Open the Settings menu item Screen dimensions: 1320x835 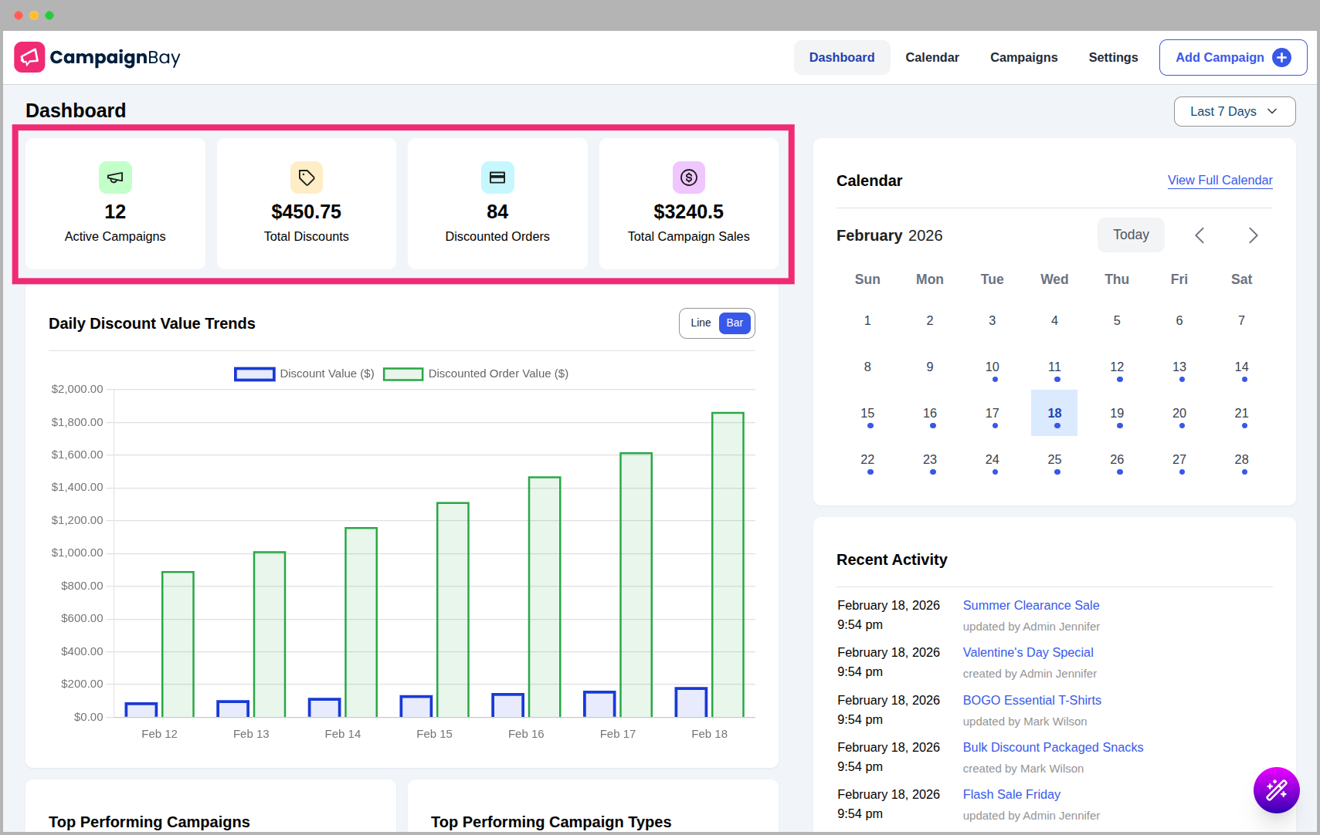(x=1112, y=57)
